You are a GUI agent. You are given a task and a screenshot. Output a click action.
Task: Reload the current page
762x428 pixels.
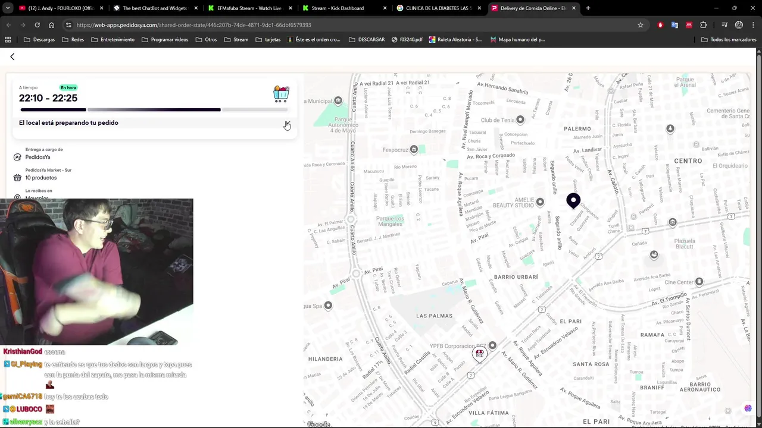coord(37,25)
